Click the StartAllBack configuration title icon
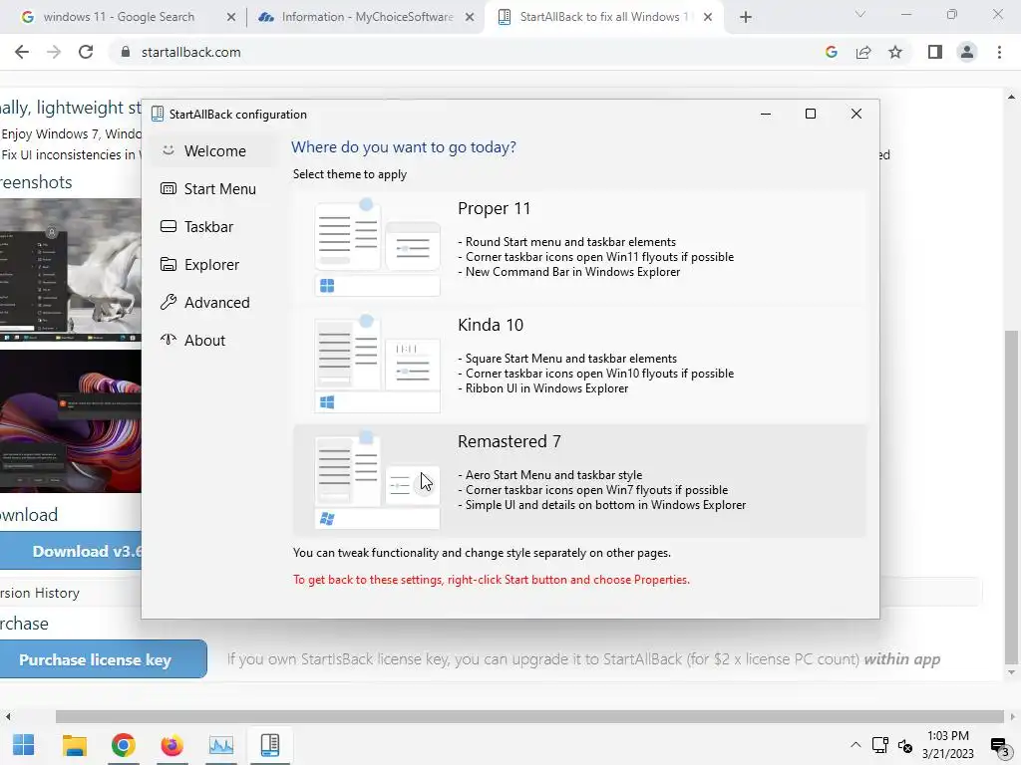Viewport: 1021px width, 765px height. (157, 114)
